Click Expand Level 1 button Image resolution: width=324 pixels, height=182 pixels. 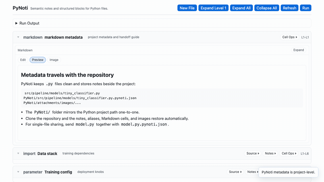[x=213, y=8]
